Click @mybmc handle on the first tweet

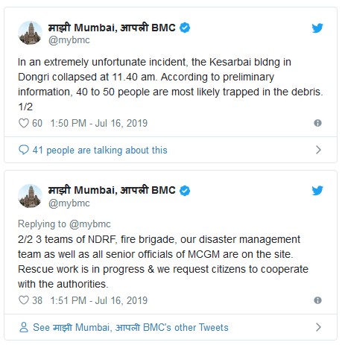click(x=69, y=40)
